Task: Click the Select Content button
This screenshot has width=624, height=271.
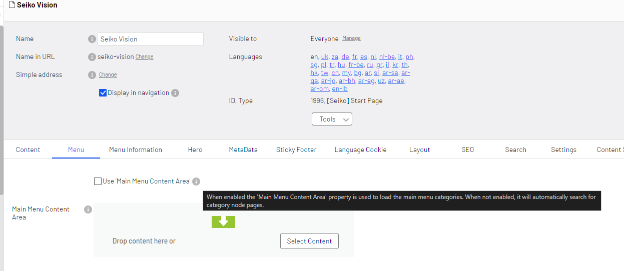Action: pos(309,241)
